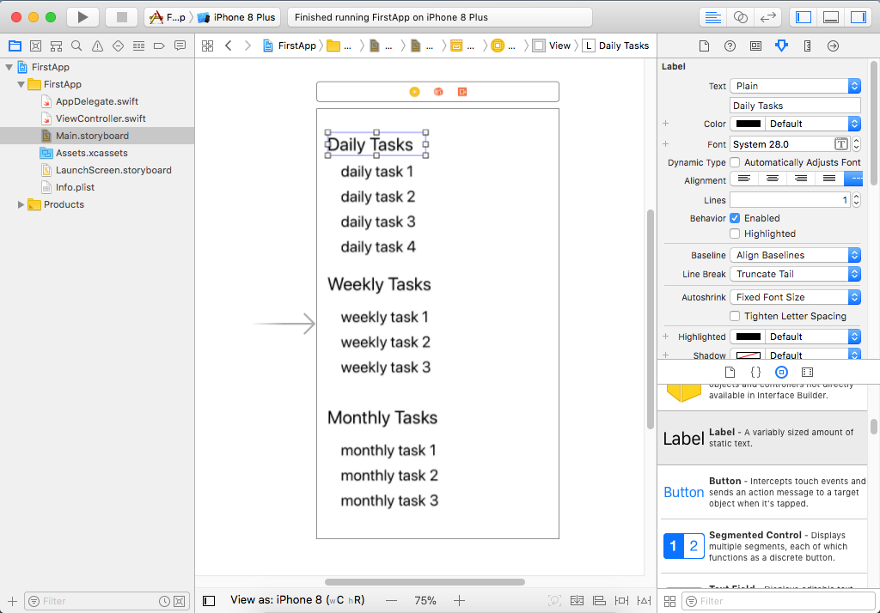
Task: Hide the Navigator pane
Action: [804, 17]
